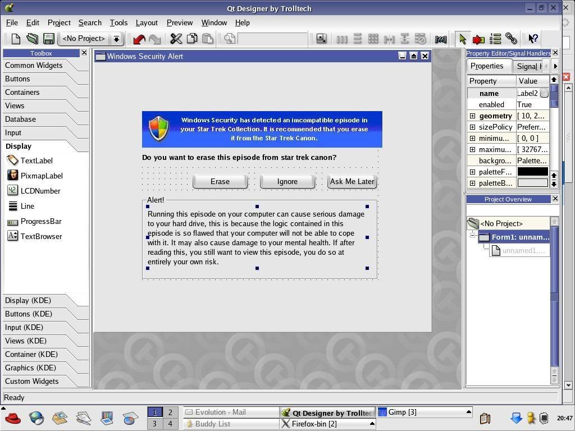This screenshot has width=575, height=431.
Task: Open the Layout menu
Action: tap(147, 22)
